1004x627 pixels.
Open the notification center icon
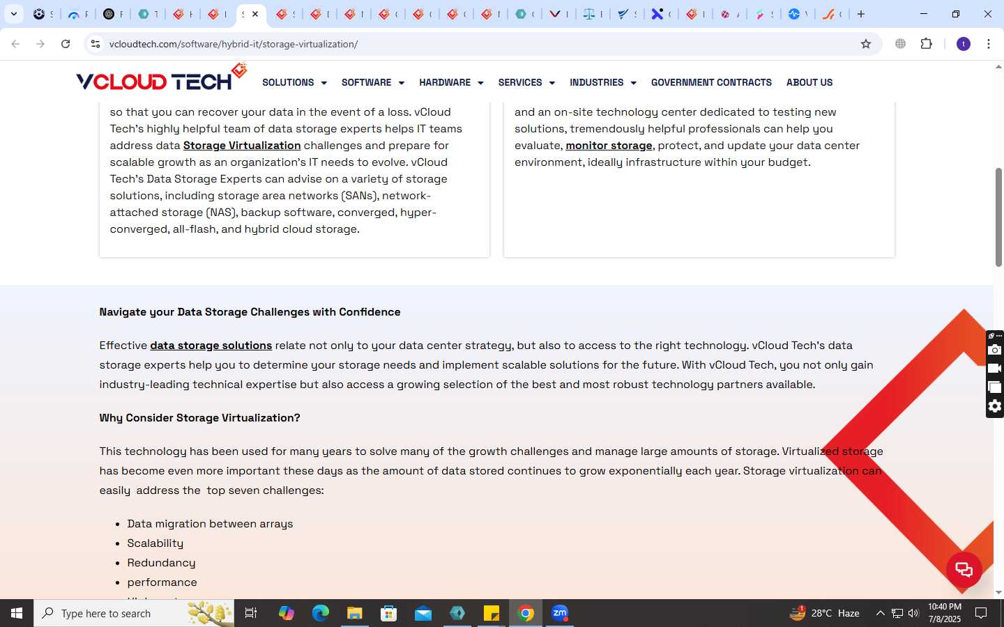click(x=981, y=613)
